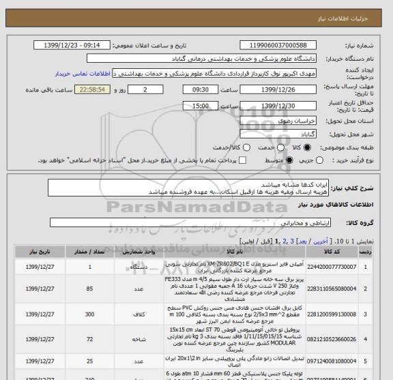This screenshot has width=393, height=380.
Task: Click the request creator name field
Action: tap(214, 74)
